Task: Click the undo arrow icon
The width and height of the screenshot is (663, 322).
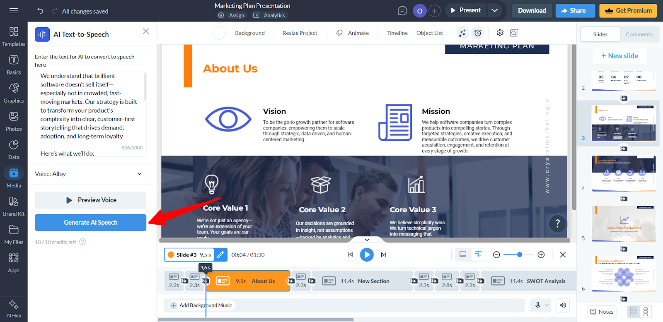Action: click(x=40, y=11)
